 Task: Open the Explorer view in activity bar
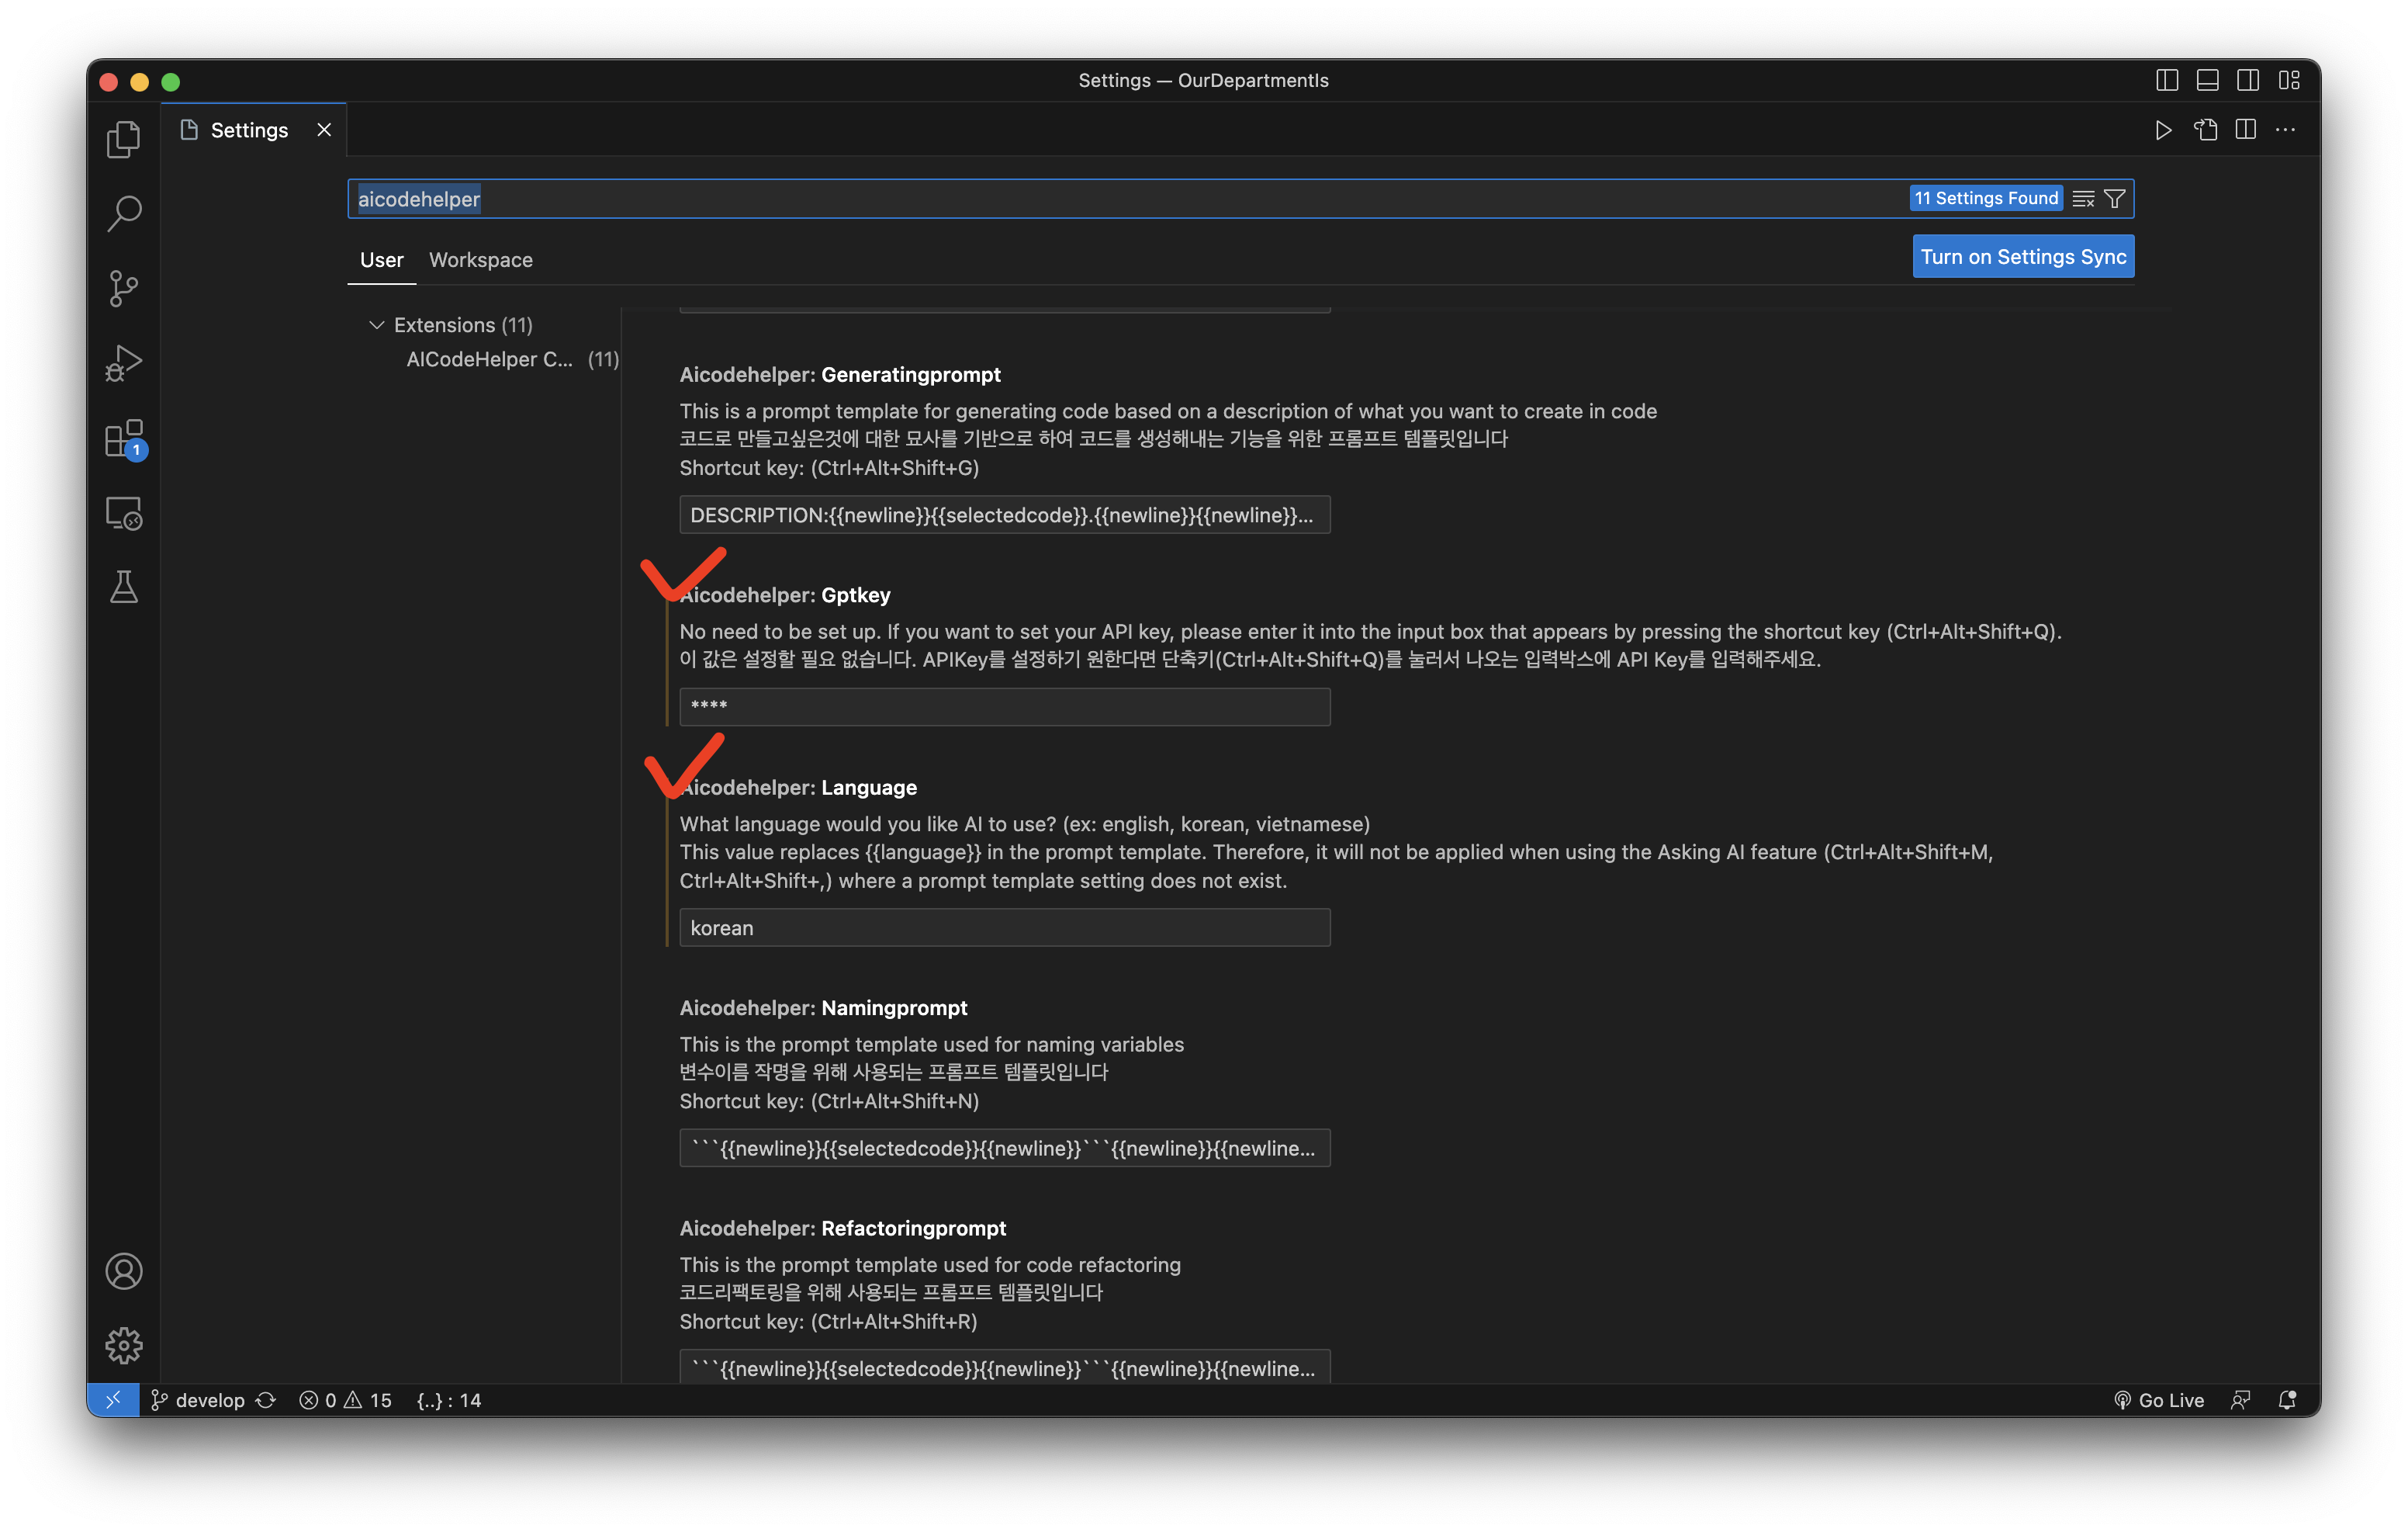(123, 139)
